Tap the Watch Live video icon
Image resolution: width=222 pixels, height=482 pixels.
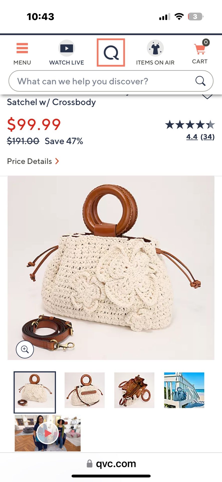tap(66, 48)
